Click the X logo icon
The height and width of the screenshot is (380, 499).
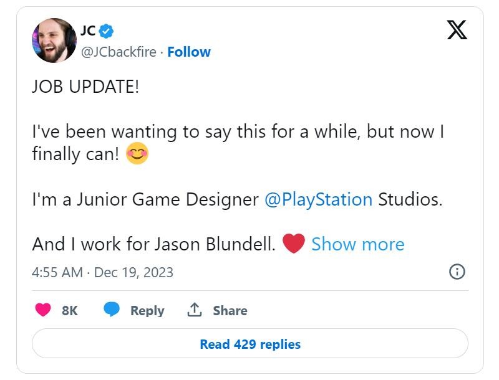[x=457, y=30]
